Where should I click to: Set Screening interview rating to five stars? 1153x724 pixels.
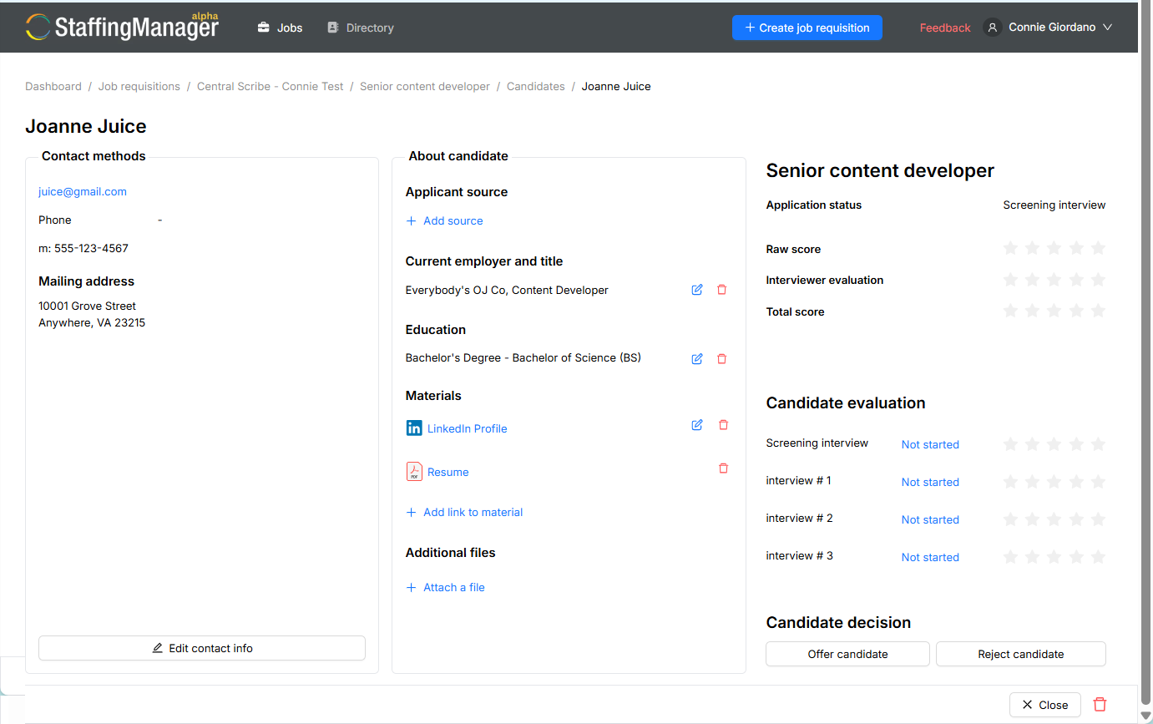point(1098,444)
